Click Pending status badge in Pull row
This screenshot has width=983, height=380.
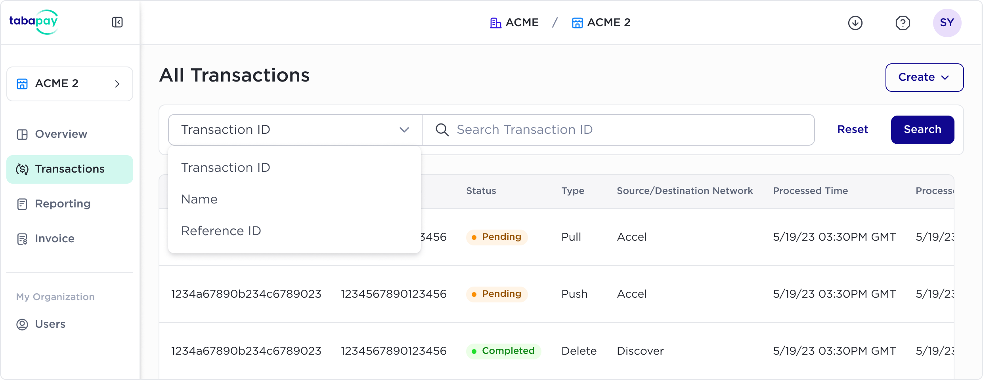[497, 237]
